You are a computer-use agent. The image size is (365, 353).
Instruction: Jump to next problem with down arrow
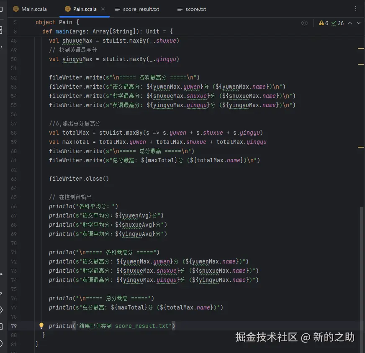point(359,23)
